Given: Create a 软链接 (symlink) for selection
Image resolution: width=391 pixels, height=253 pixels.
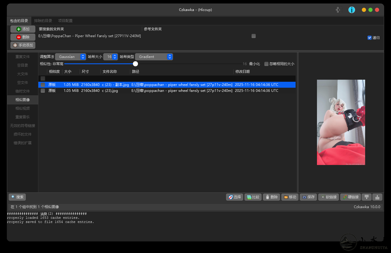Looking at the screenshot, I should [x=328, y=197].
